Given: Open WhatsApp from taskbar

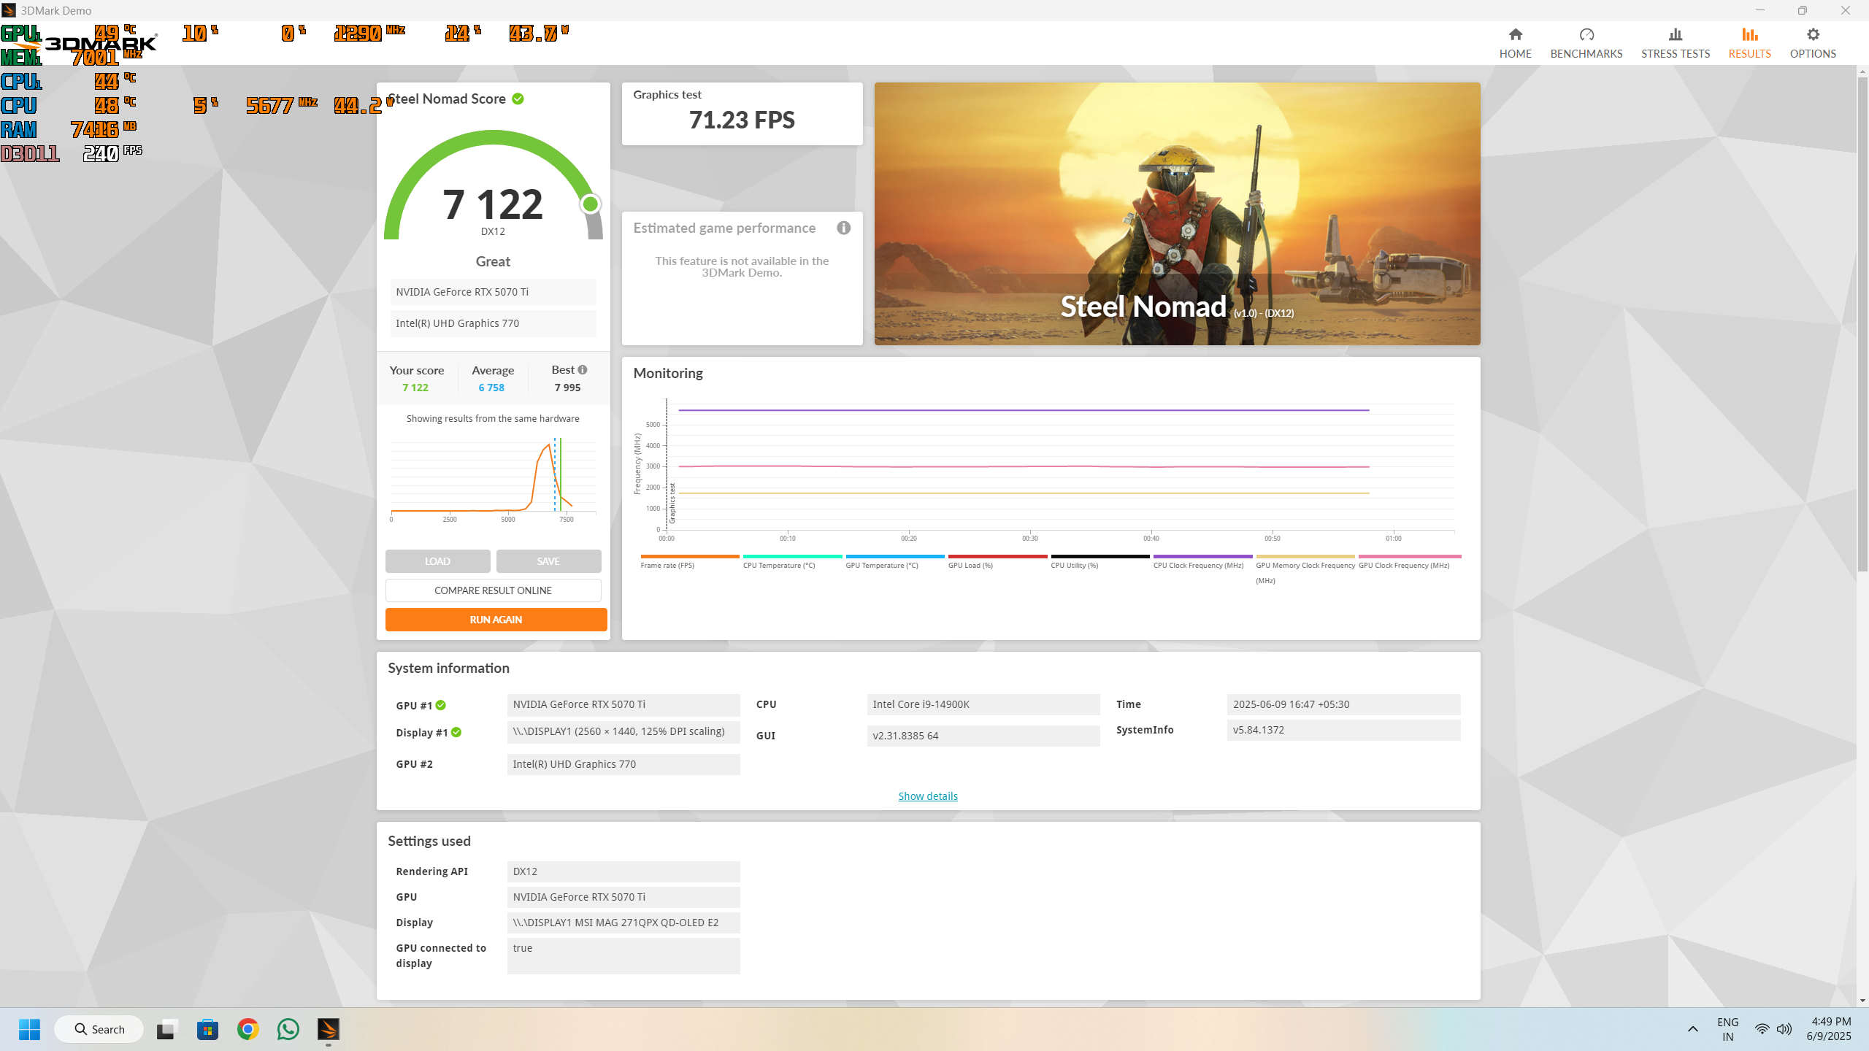Looking at the screenshot, I should (288, 1029).
